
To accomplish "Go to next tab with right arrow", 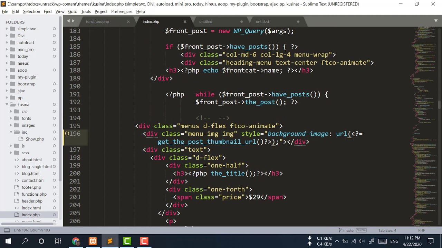I will point(73,21).
